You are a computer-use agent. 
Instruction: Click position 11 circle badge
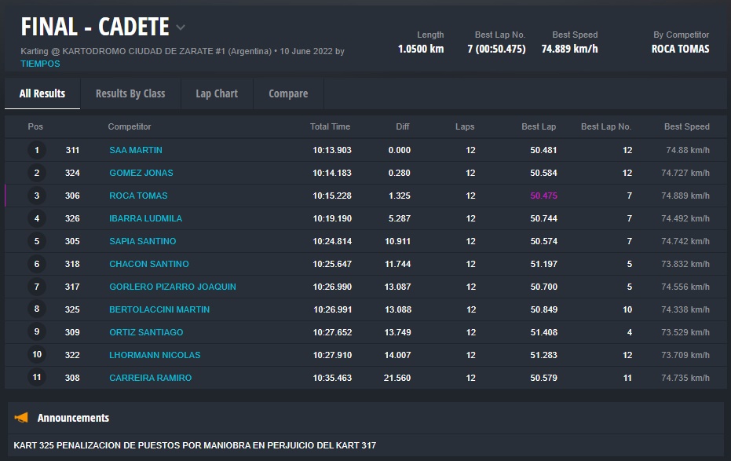coord(36,378)
